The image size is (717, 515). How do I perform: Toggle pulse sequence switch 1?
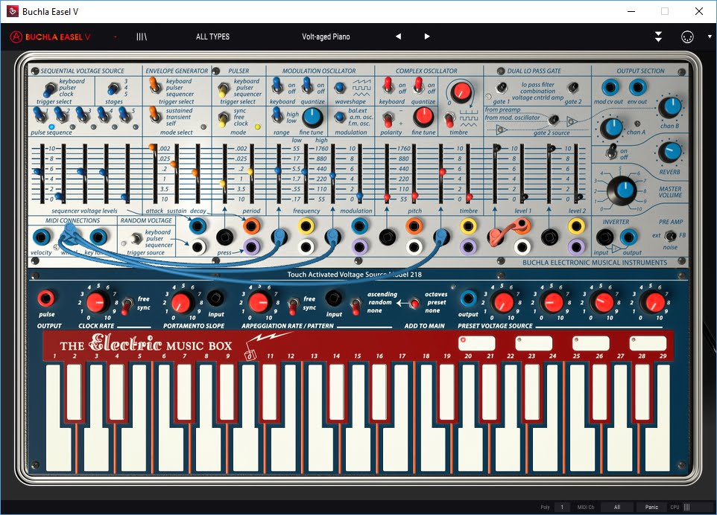40,115
